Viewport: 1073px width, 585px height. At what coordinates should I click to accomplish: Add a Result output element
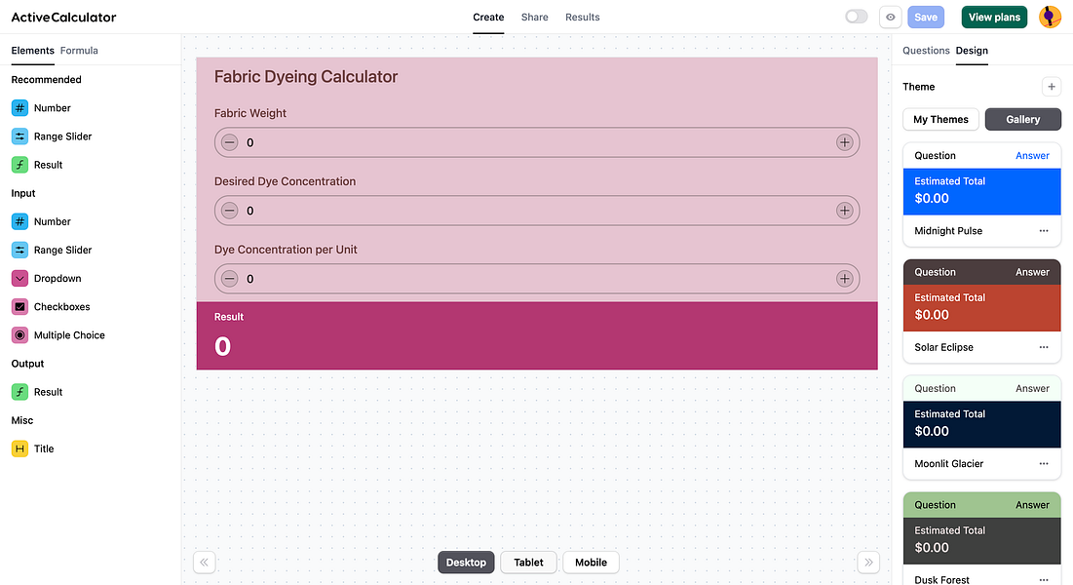tap(50, 391)
